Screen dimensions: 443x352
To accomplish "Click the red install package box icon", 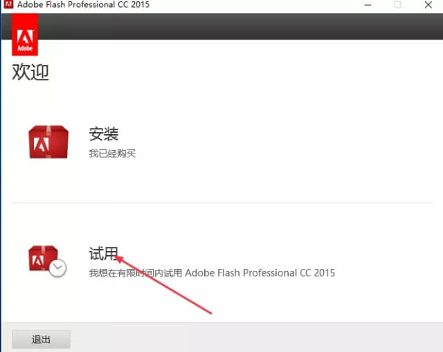I will tap(48, 142).
